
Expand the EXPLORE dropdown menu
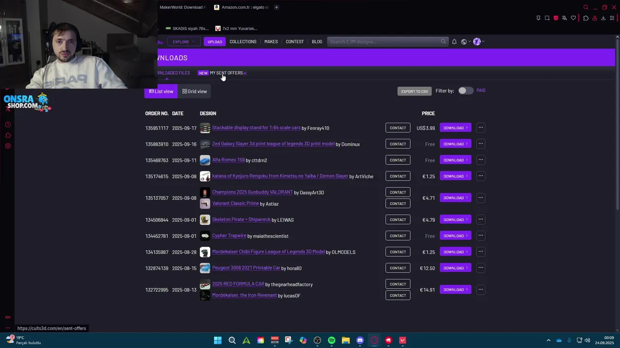184,42
